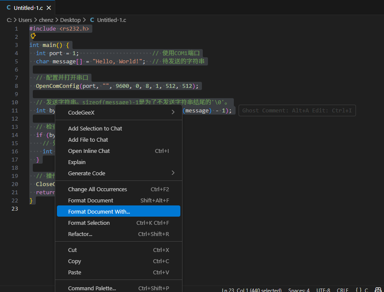Click the lightbulb code action icon

coord(33,37)
